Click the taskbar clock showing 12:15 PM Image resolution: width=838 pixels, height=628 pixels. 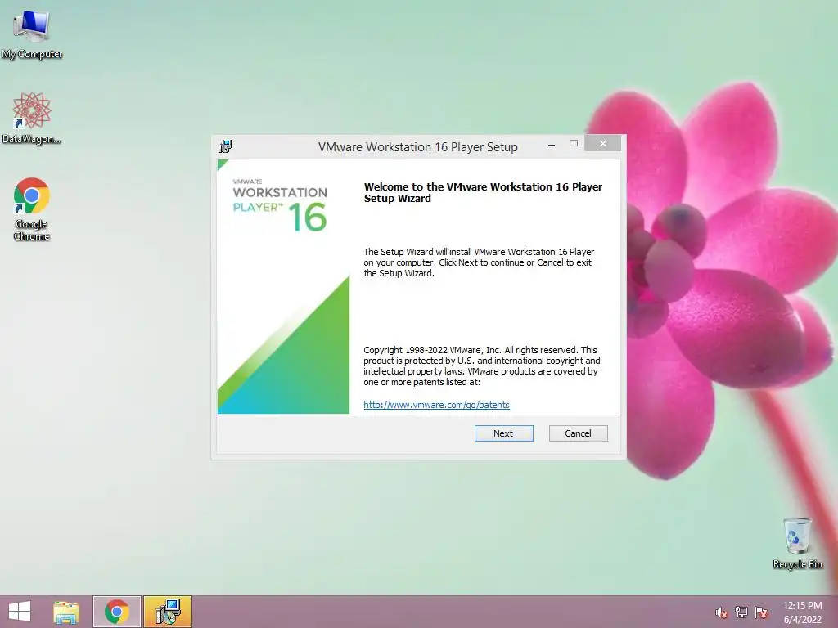pyautogui.click(x=802, y=612)
